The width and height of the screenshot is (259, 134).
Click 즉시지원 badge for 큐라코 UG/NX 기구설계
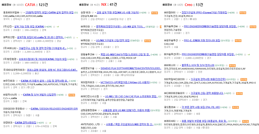[148, 41]
